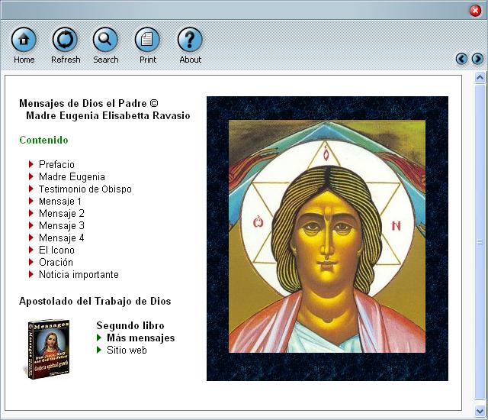Jump to El Icono section

tap(56, 250)
